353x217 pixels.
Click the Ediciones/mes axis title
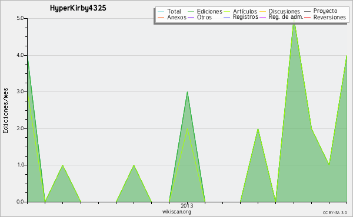5,111
